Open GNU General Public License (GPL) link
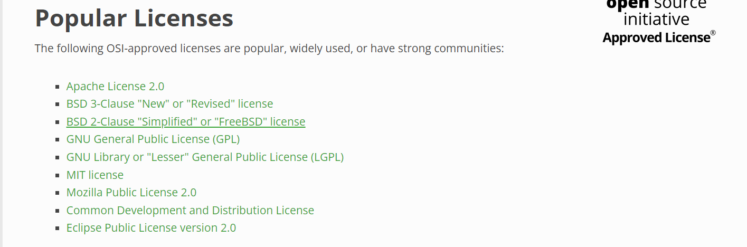Image resolution: width=747 pixels, height=247 pixels. (x=153, y=139)
